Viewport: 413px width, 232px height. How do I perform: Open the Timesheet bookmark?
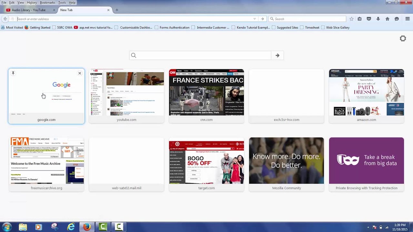tap(309, 28)
